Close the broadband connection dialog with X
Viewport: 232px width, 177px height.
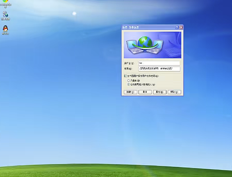[181, 27]
